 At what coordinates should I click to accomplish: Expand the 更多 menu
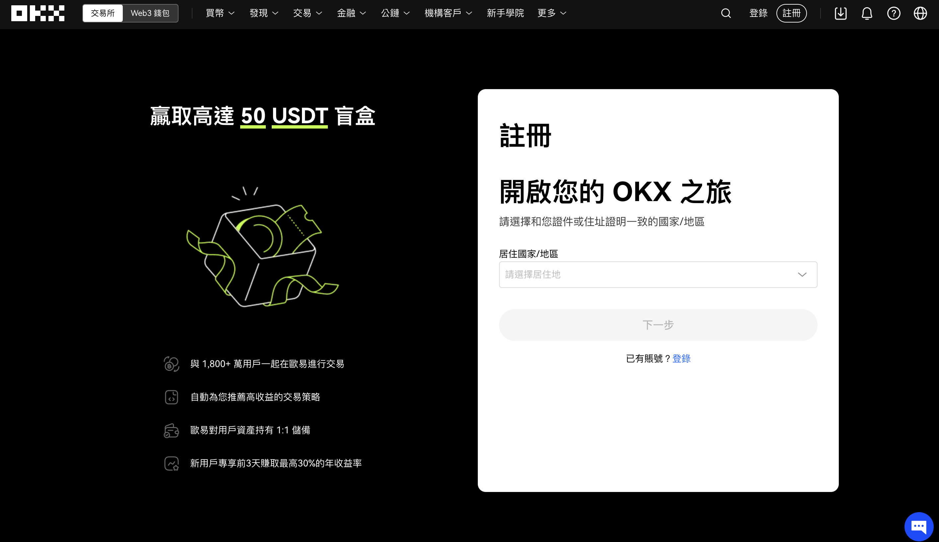552,13
